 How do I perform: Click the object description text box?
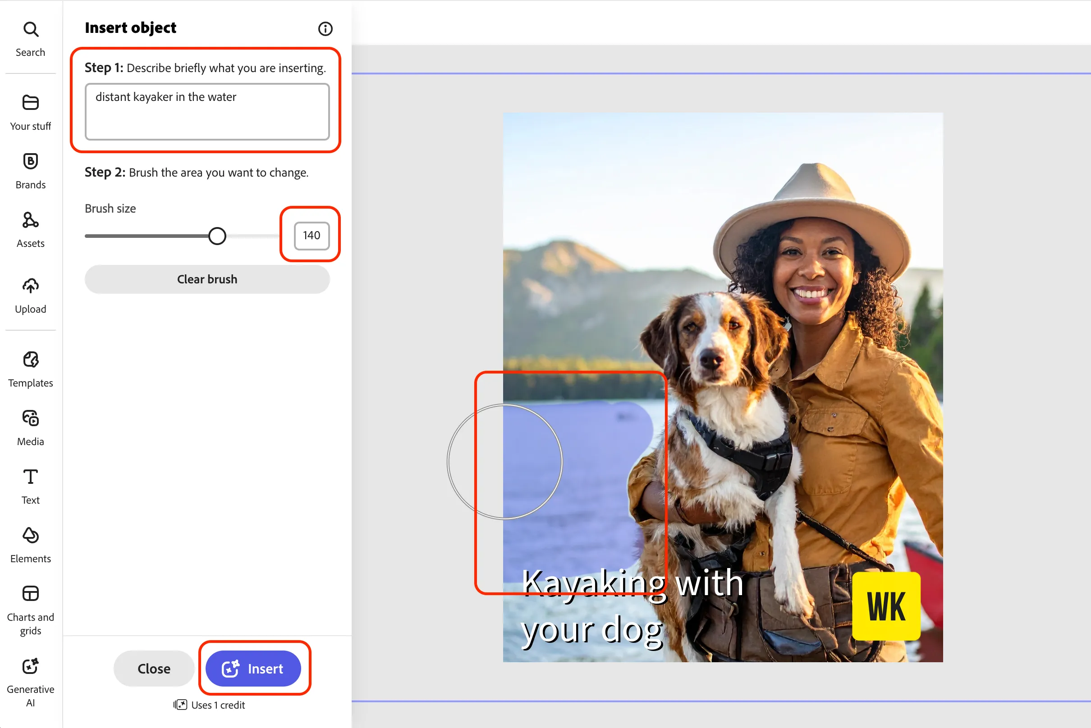coord(207,111)
